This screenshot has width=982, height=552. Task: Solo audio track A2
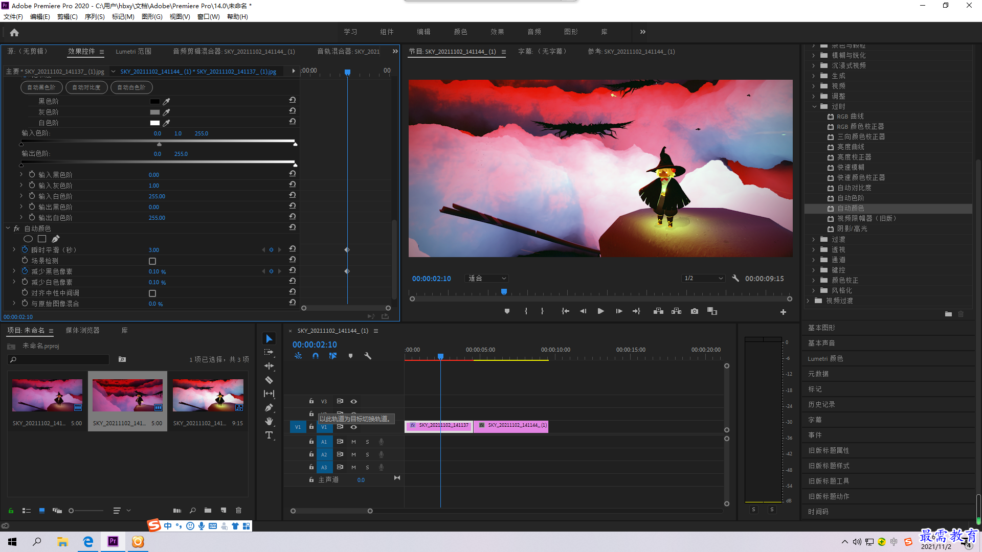coord(367,455)
